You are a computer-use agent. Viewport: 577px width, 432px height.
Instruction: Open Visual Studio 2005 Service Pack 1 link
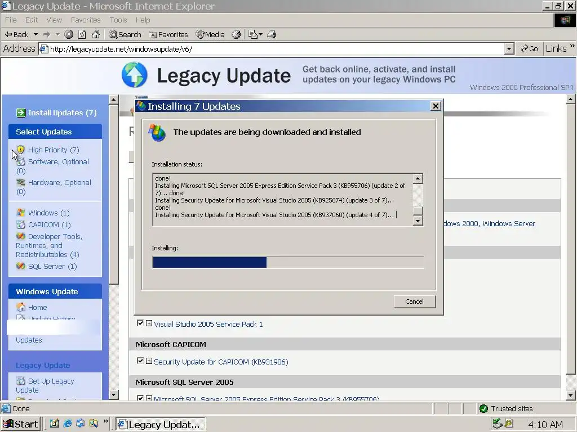208,325
